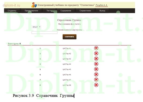This screenshot has height=102, width=143.
Task: Click the user avatar icon in header
Action: click(34, 5)
